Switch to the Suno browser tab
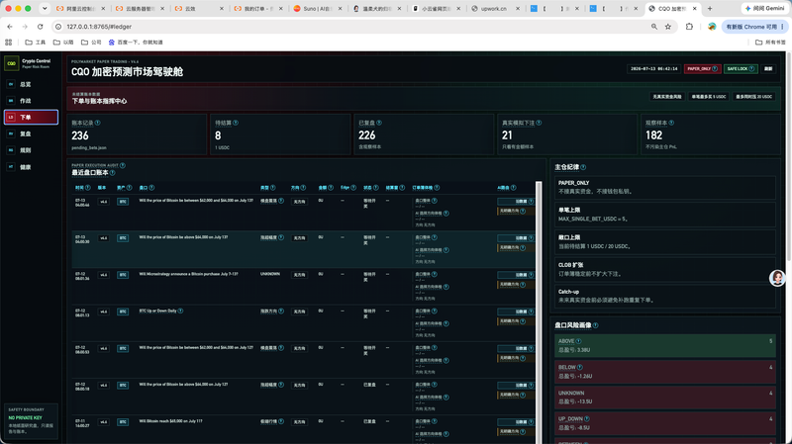The width and height of the screenshot is (792, 444). (x=317, y=9)
